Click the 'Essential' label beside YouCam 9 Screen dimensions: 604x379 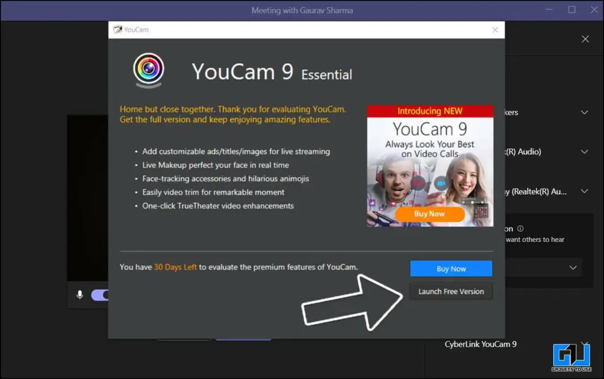(328, 74)
